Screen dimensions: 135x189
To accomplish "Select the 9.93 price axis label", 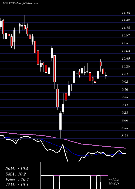I will coord(125,82).
